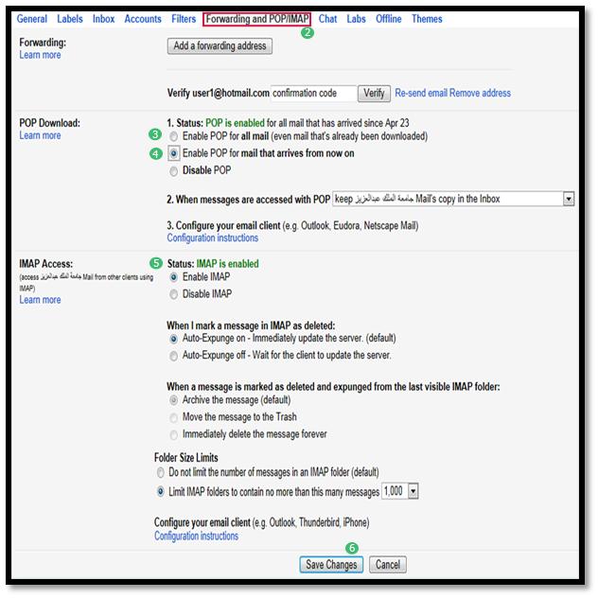The height and width of the screenshot is (598, 598).
Task: Open the 1,000 messages limit dropdown
Action: click(x=400, y=491)
